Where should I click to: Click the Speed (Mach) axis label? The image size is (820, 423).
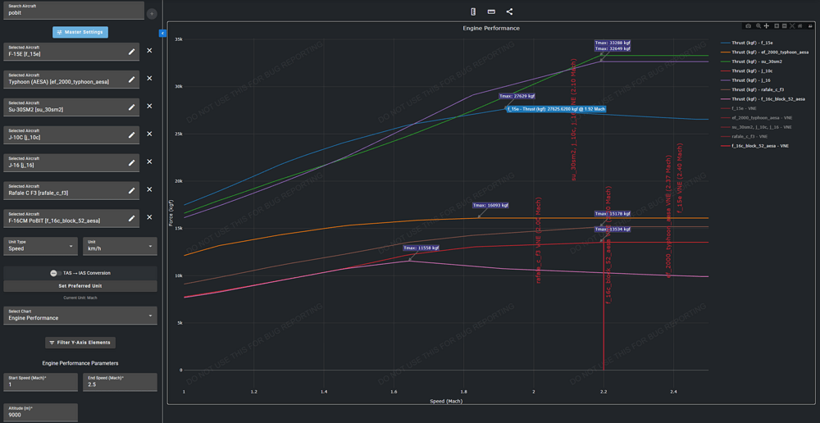click(x=446, y=401)
